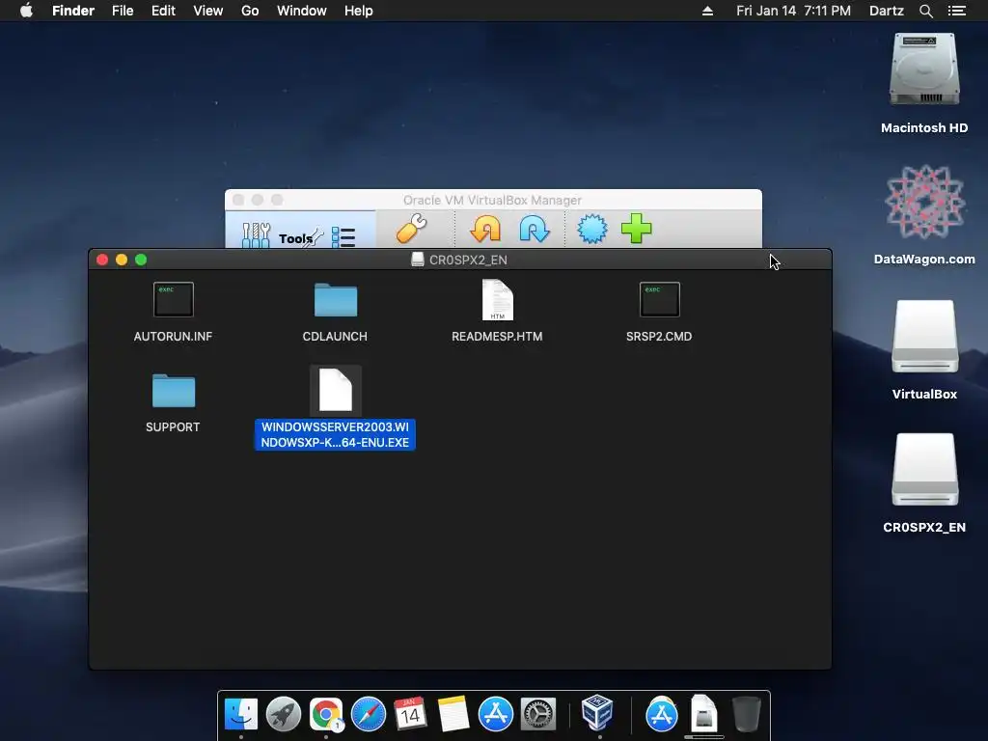The width and height of the screenshot is (988, 741).
Task: Open the Apple menu
Action: coord(26,11)
